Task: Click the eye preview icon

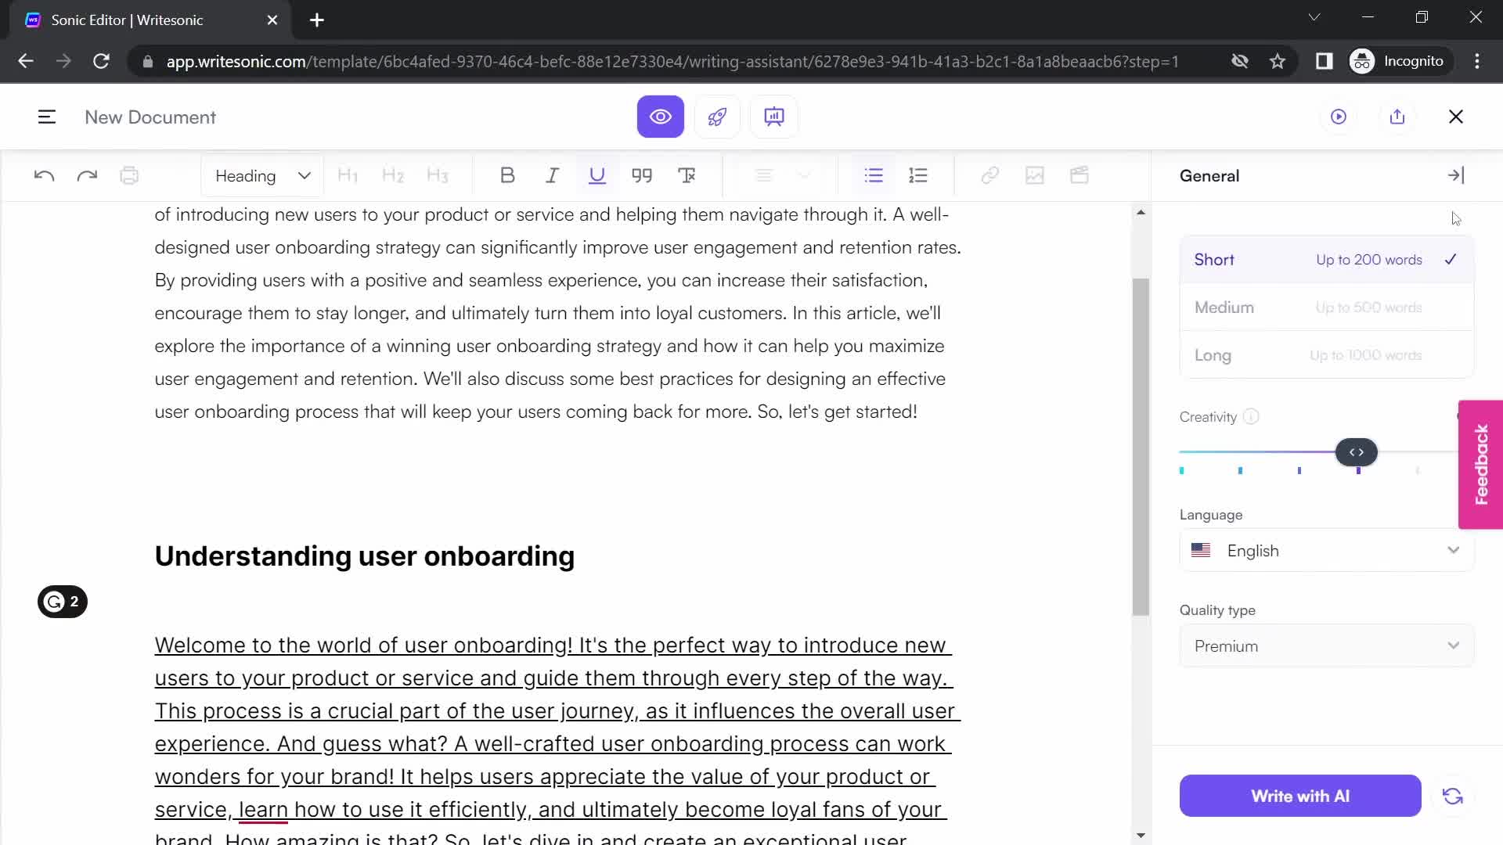Action: [x=661, y=117]
